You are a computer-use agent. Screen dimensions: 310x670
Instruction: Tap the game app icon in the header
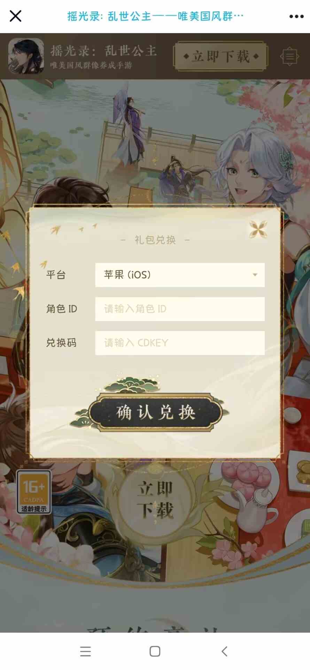(x=26, y=56)
